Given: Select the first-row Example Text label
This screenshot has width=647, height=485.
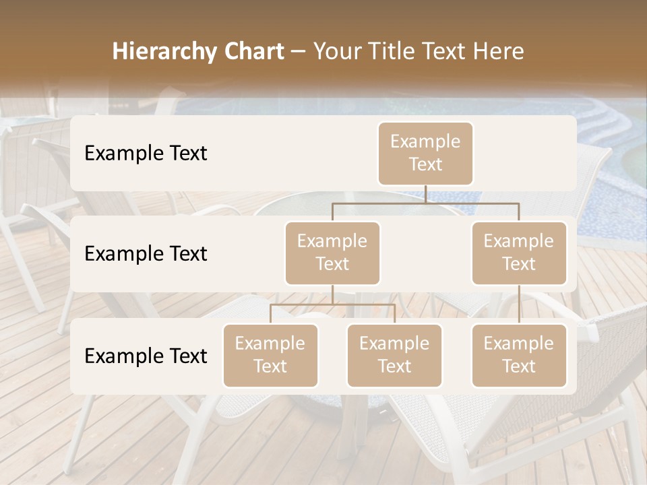Looking at the screenshot, I should (145, 154).
